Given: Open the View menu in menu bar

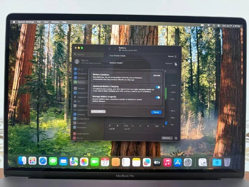Looking at the screenshot, I should [46, 22].
